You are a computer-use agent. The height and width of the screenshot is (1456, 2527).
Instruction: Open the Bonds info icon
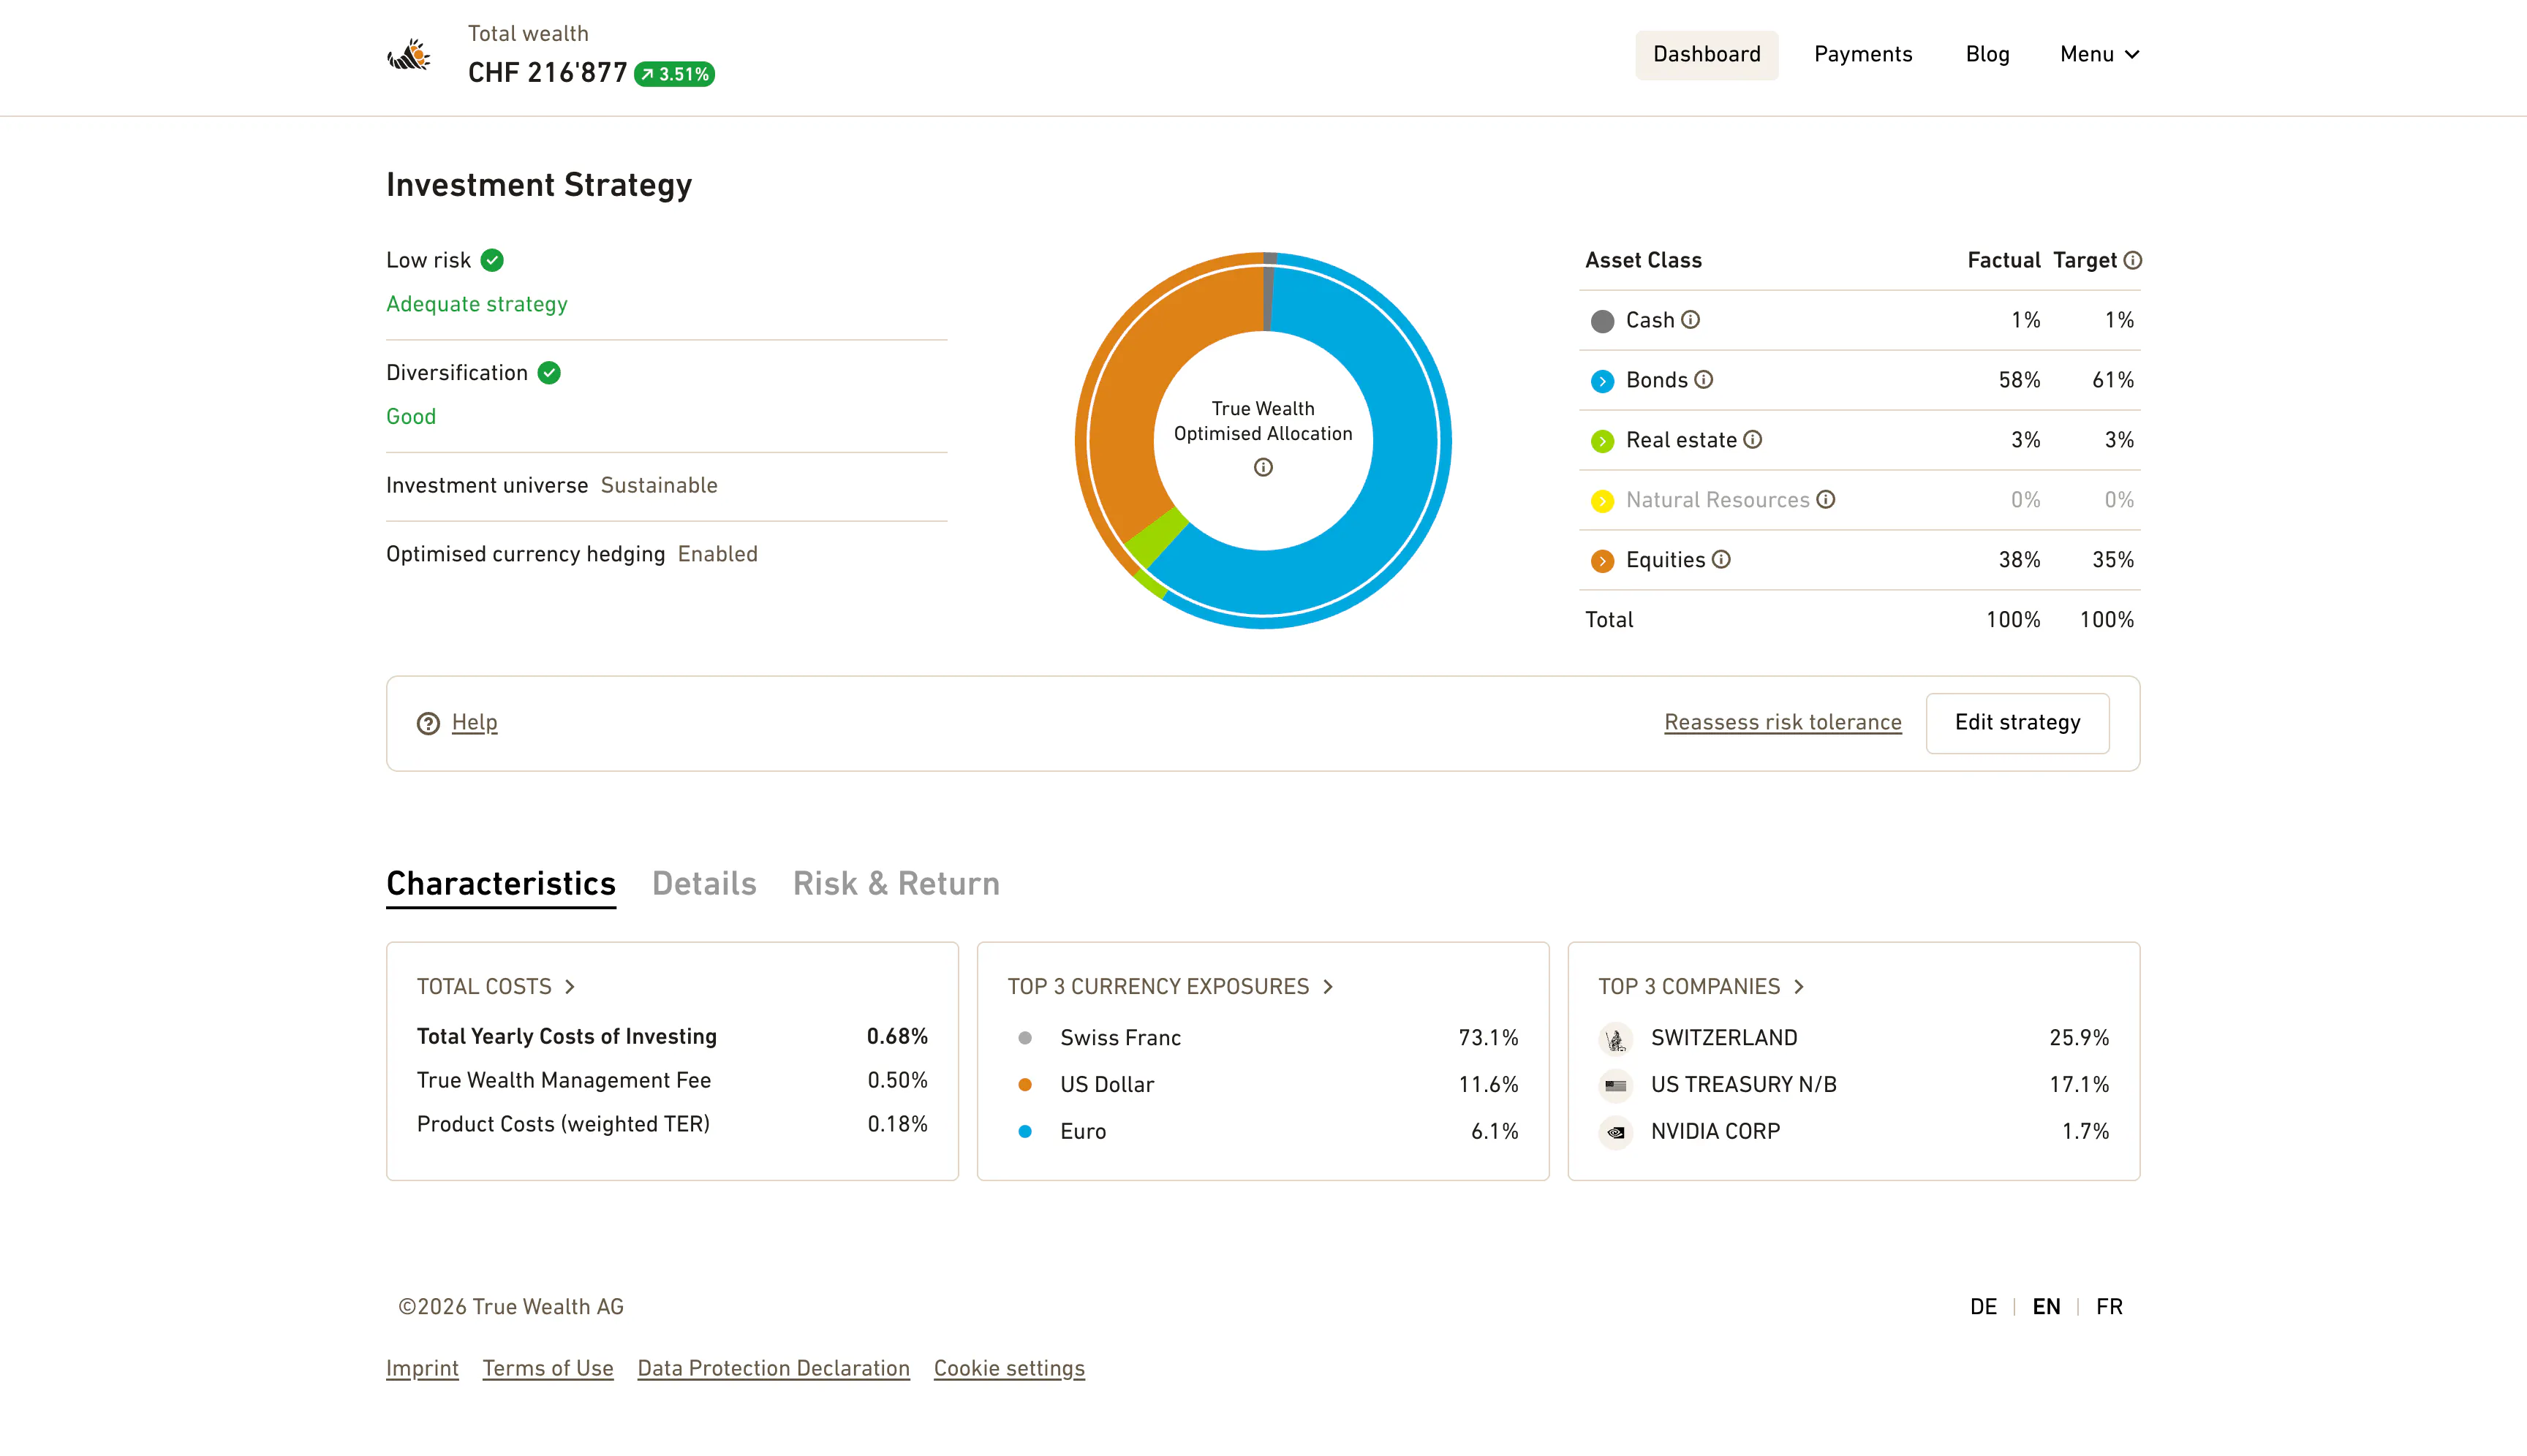click(1704, 380)
